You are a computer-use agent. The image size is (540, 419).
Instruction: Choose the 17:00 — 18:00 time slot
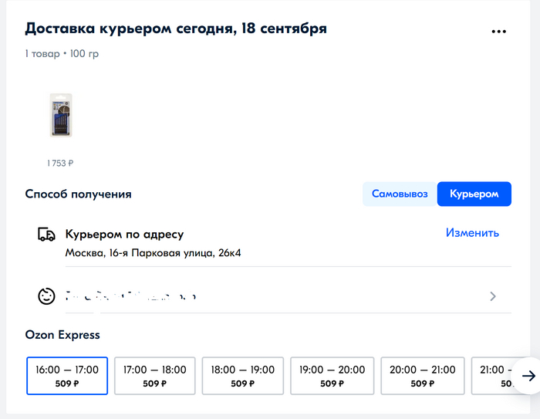155,376
